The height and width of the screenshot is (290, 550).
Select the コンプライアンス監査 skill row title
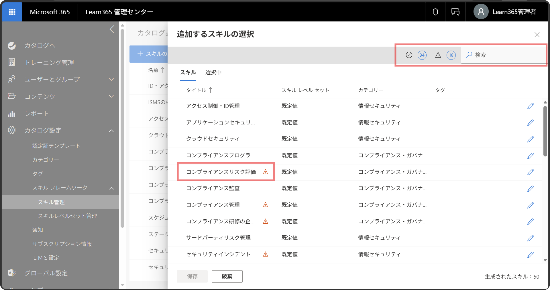[213, 188]
